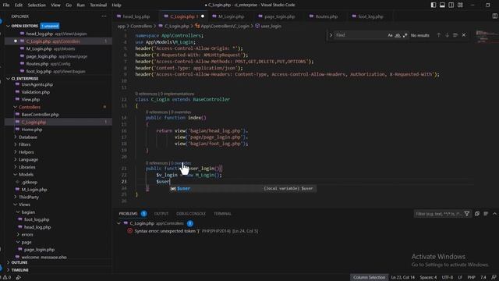Toggle Use Regular Expression in Find

click(x=405, y=35)
